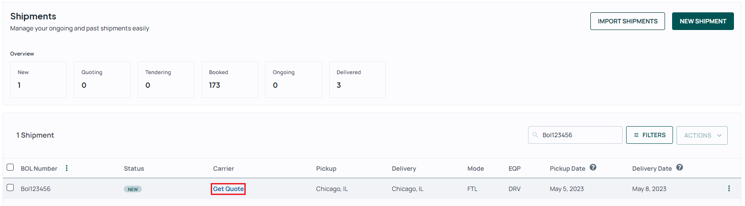745x206 pixels.
Task: Click the search magnifier icon
Action: [x=535, y=135]
